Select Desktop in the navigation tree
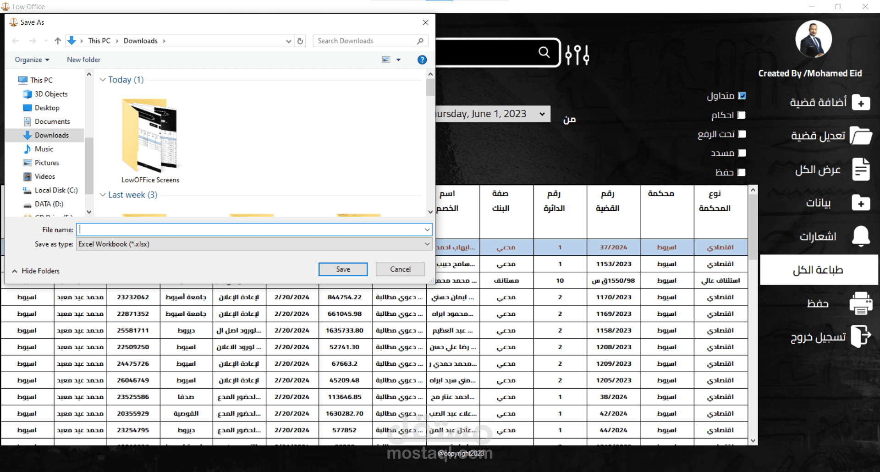This screenshot has width=880, height=472. pyautogui.click(x=47, y=108)
